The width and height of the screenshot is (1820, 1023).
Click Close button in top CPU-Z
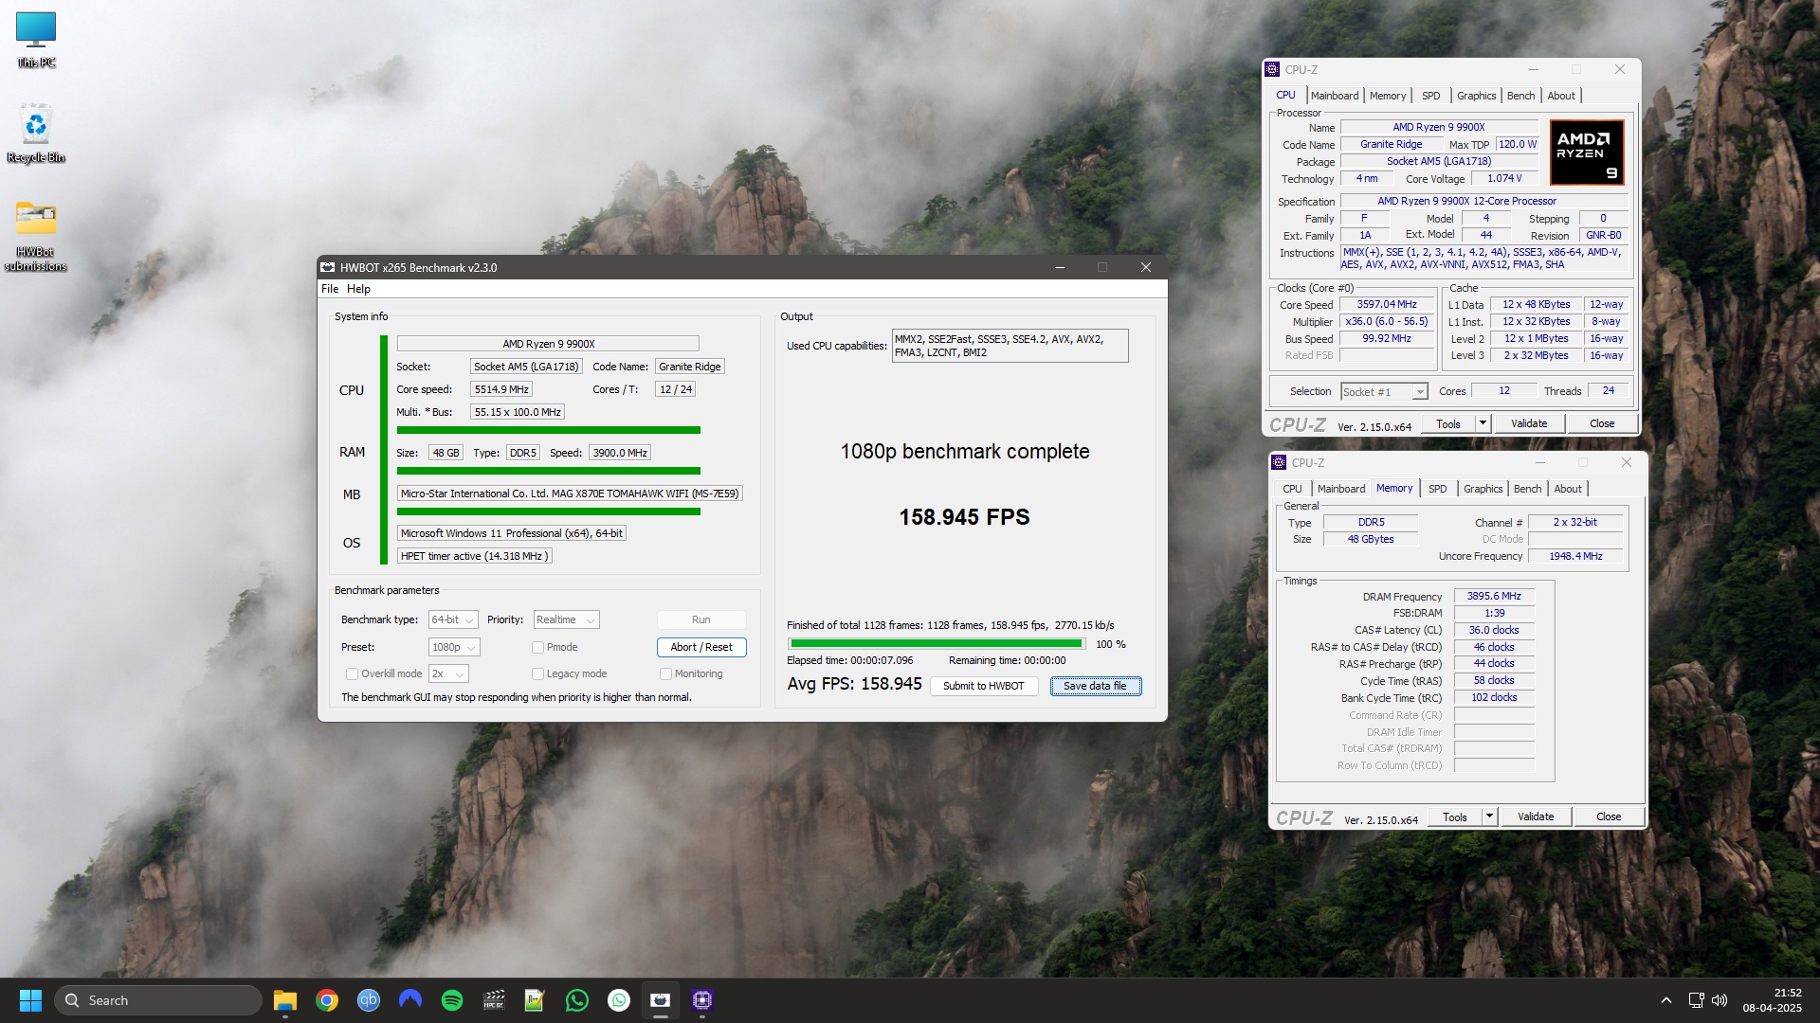(1602, 423)
